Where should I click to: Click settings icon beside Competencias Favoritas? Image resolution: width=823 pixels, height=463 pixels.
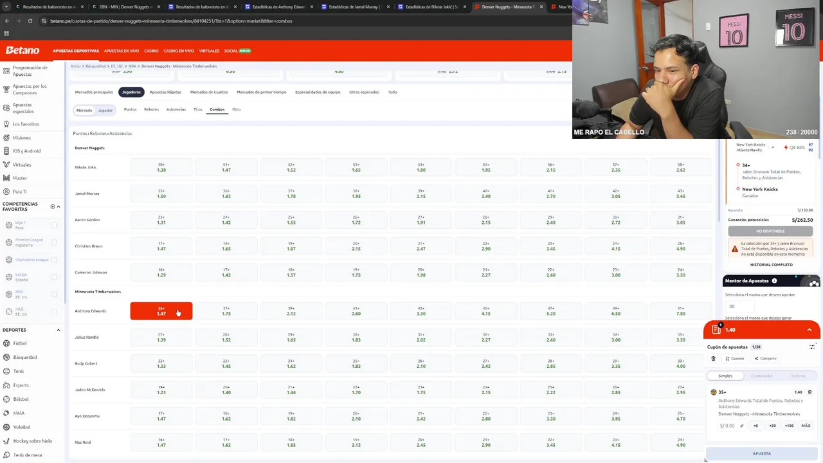click(x=53, y=206)
